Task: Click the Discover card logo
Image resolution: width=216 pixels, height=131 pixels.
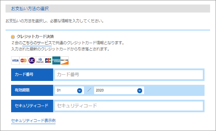Action: click(65, 60)
